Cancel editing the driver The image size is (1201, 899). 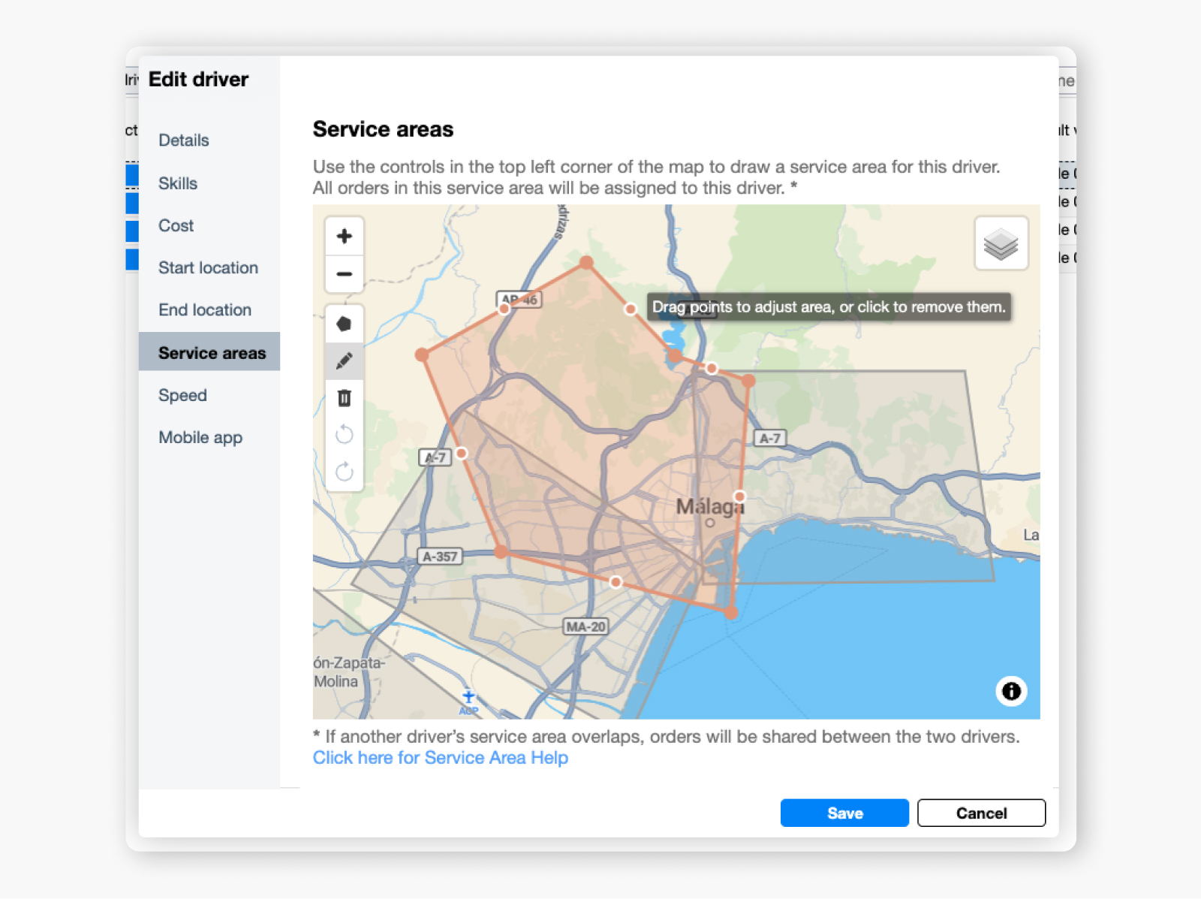[981, 813]
